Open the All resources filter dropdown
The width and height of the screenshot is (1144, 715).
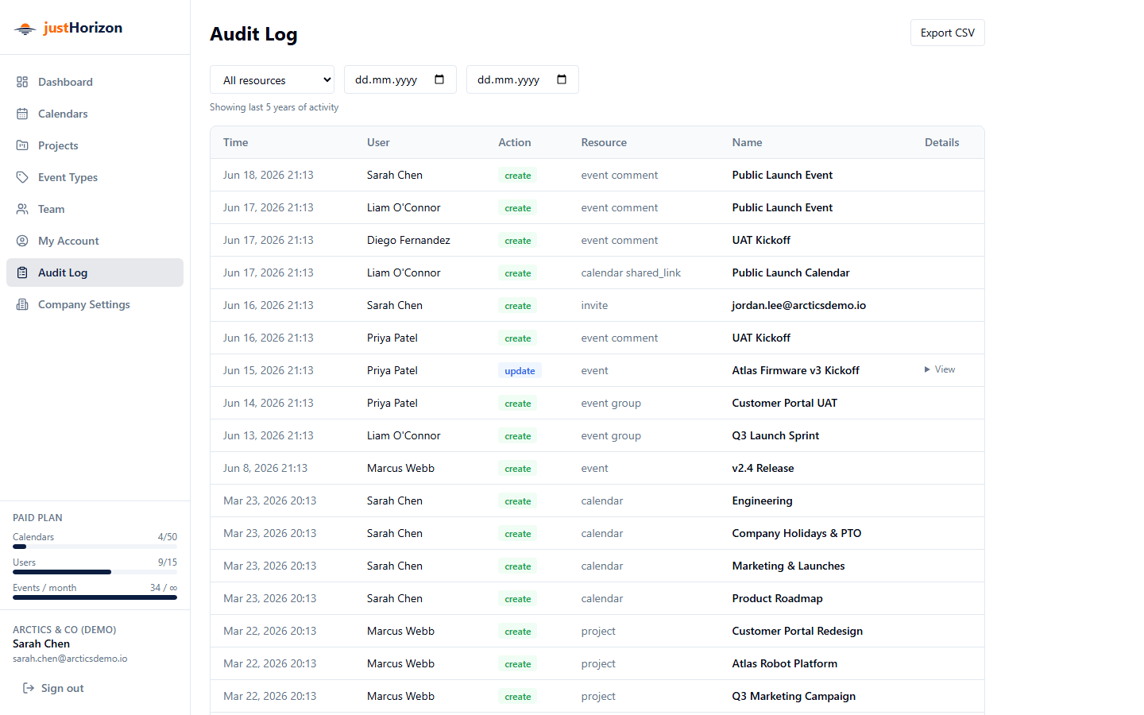click(272, 79)
